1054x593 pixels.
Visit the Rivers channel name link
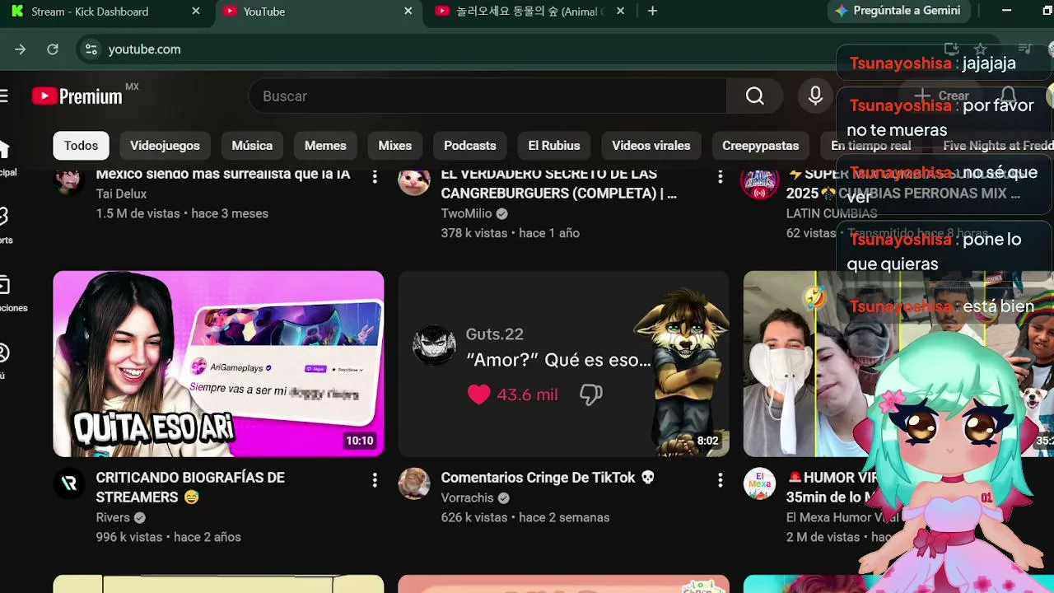113,517
